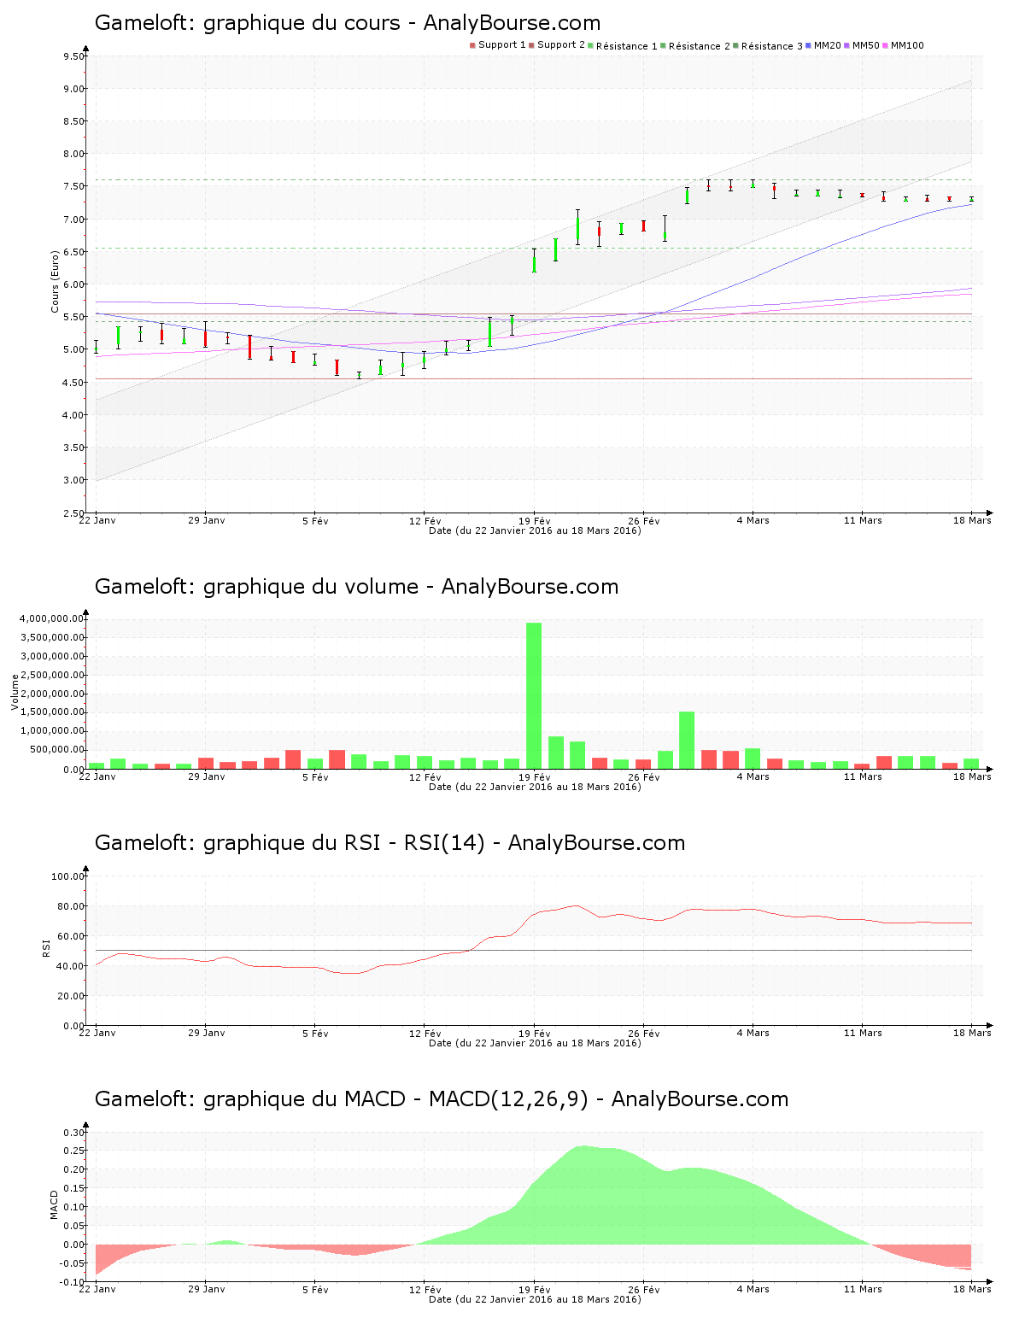The height and width of the screenshot is (1324, 1025).
Task: Click the Résistance 2 legend color square
Action: (663, 45)
